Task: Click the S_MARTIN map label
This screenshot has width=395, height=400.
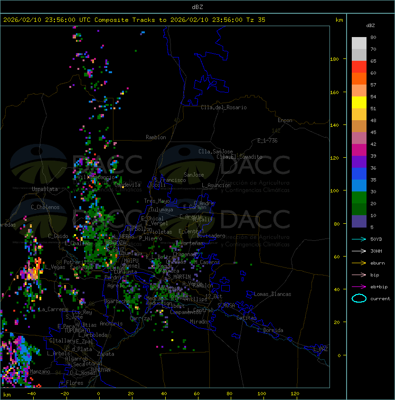Action: point(179,277)
